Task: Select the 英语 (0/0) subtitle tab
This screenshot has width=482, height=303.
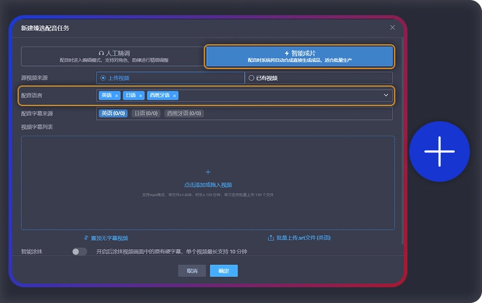Action: (113, 113)
